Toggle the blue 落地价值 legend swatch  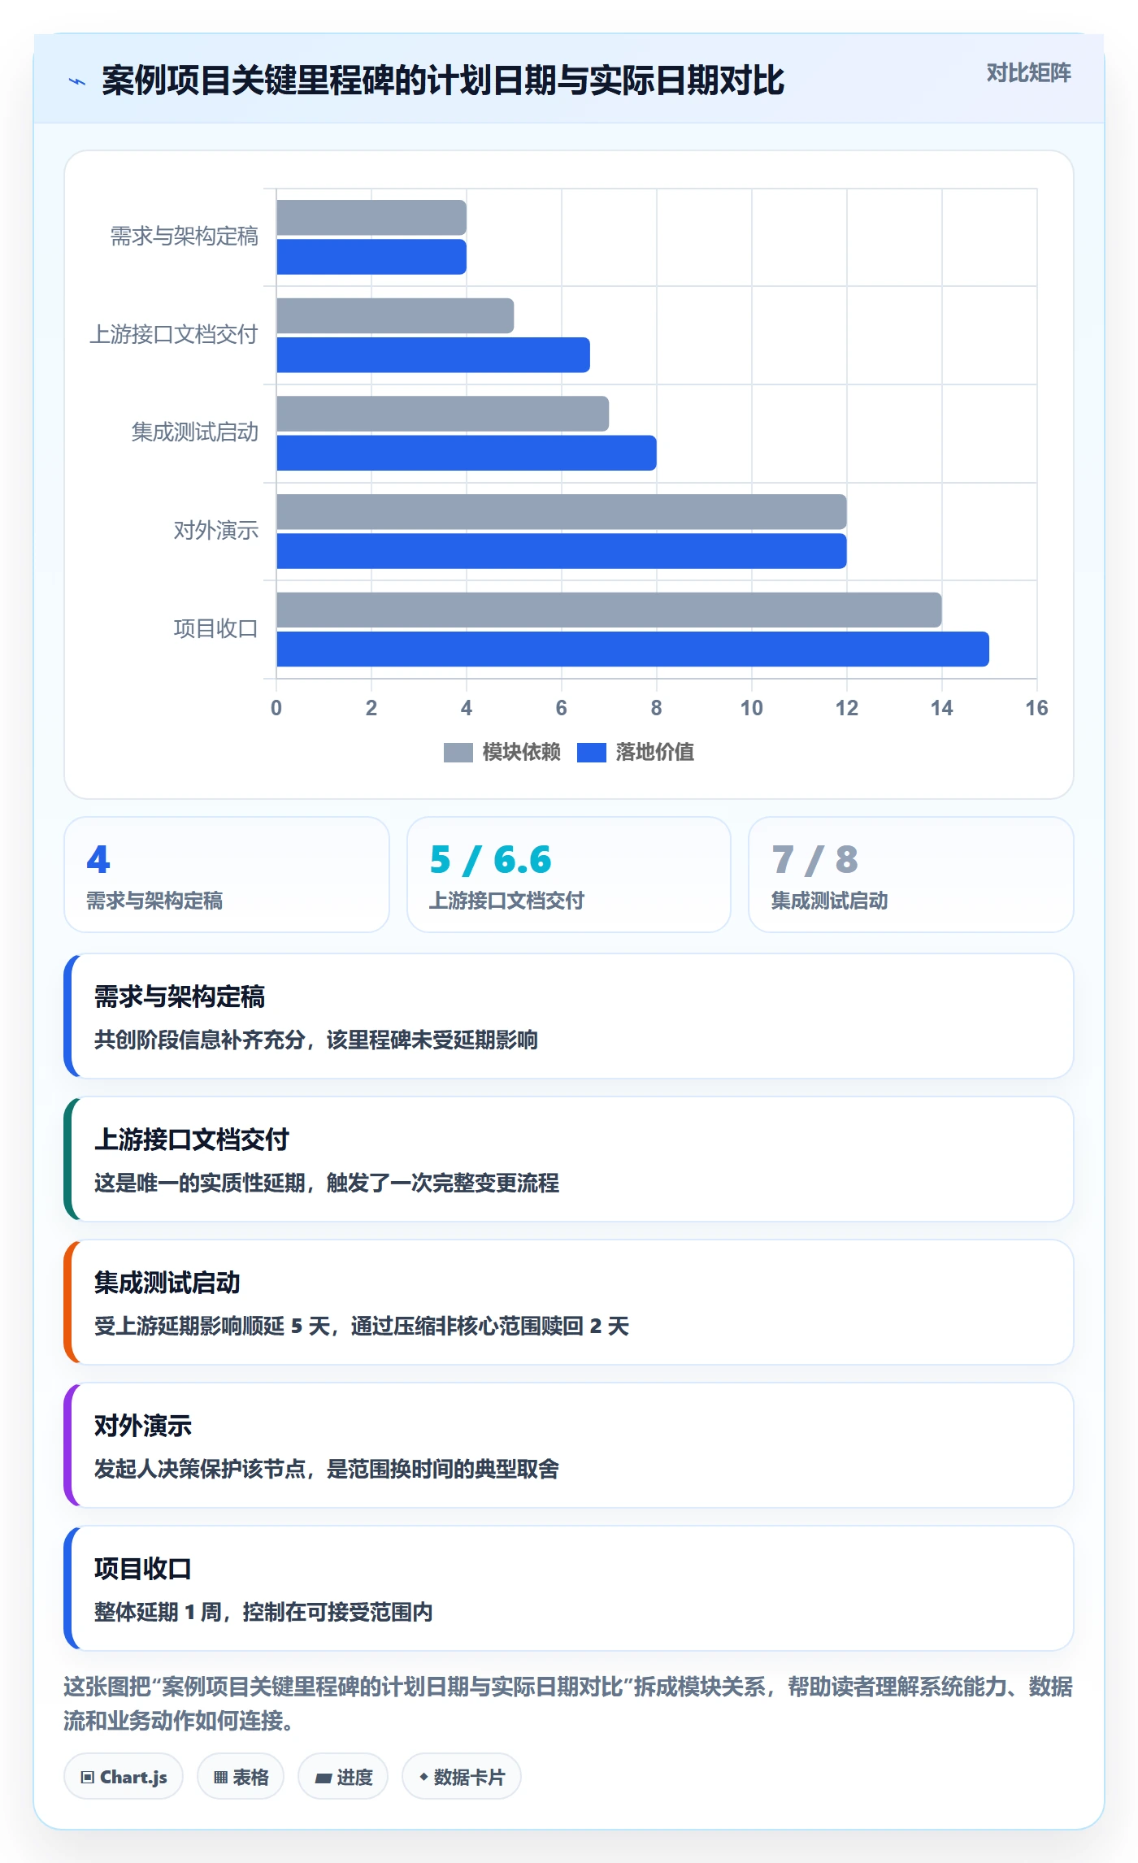coord(591,753)
